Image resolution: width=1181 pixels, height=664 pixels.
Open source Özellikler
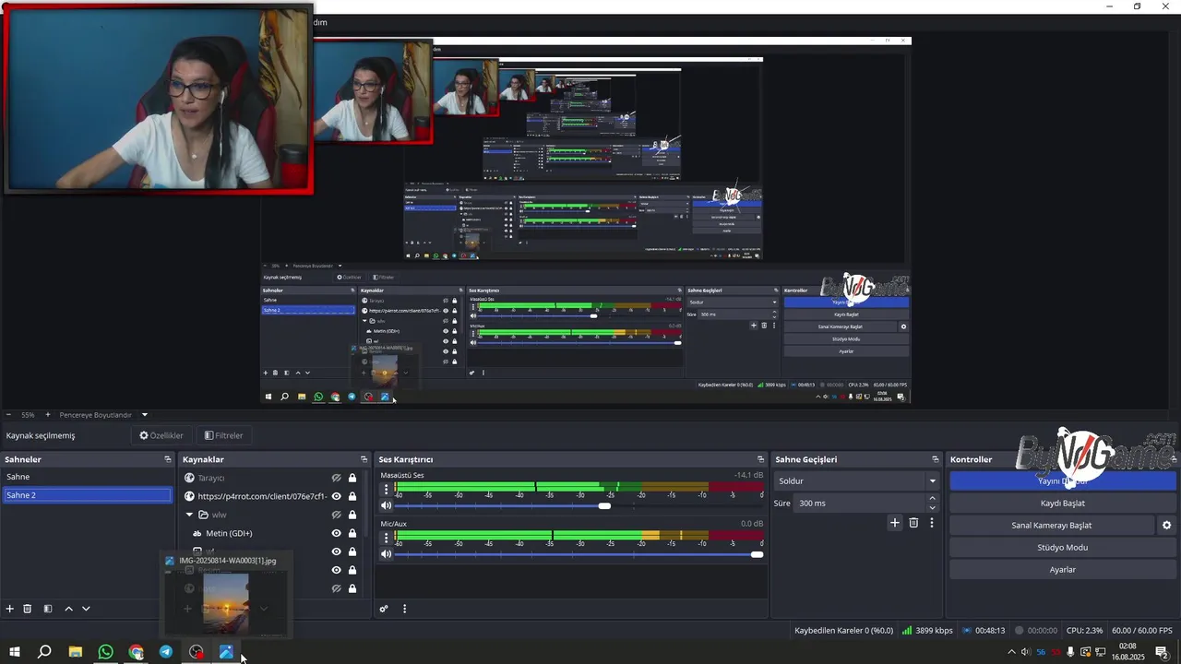[161, 435]
